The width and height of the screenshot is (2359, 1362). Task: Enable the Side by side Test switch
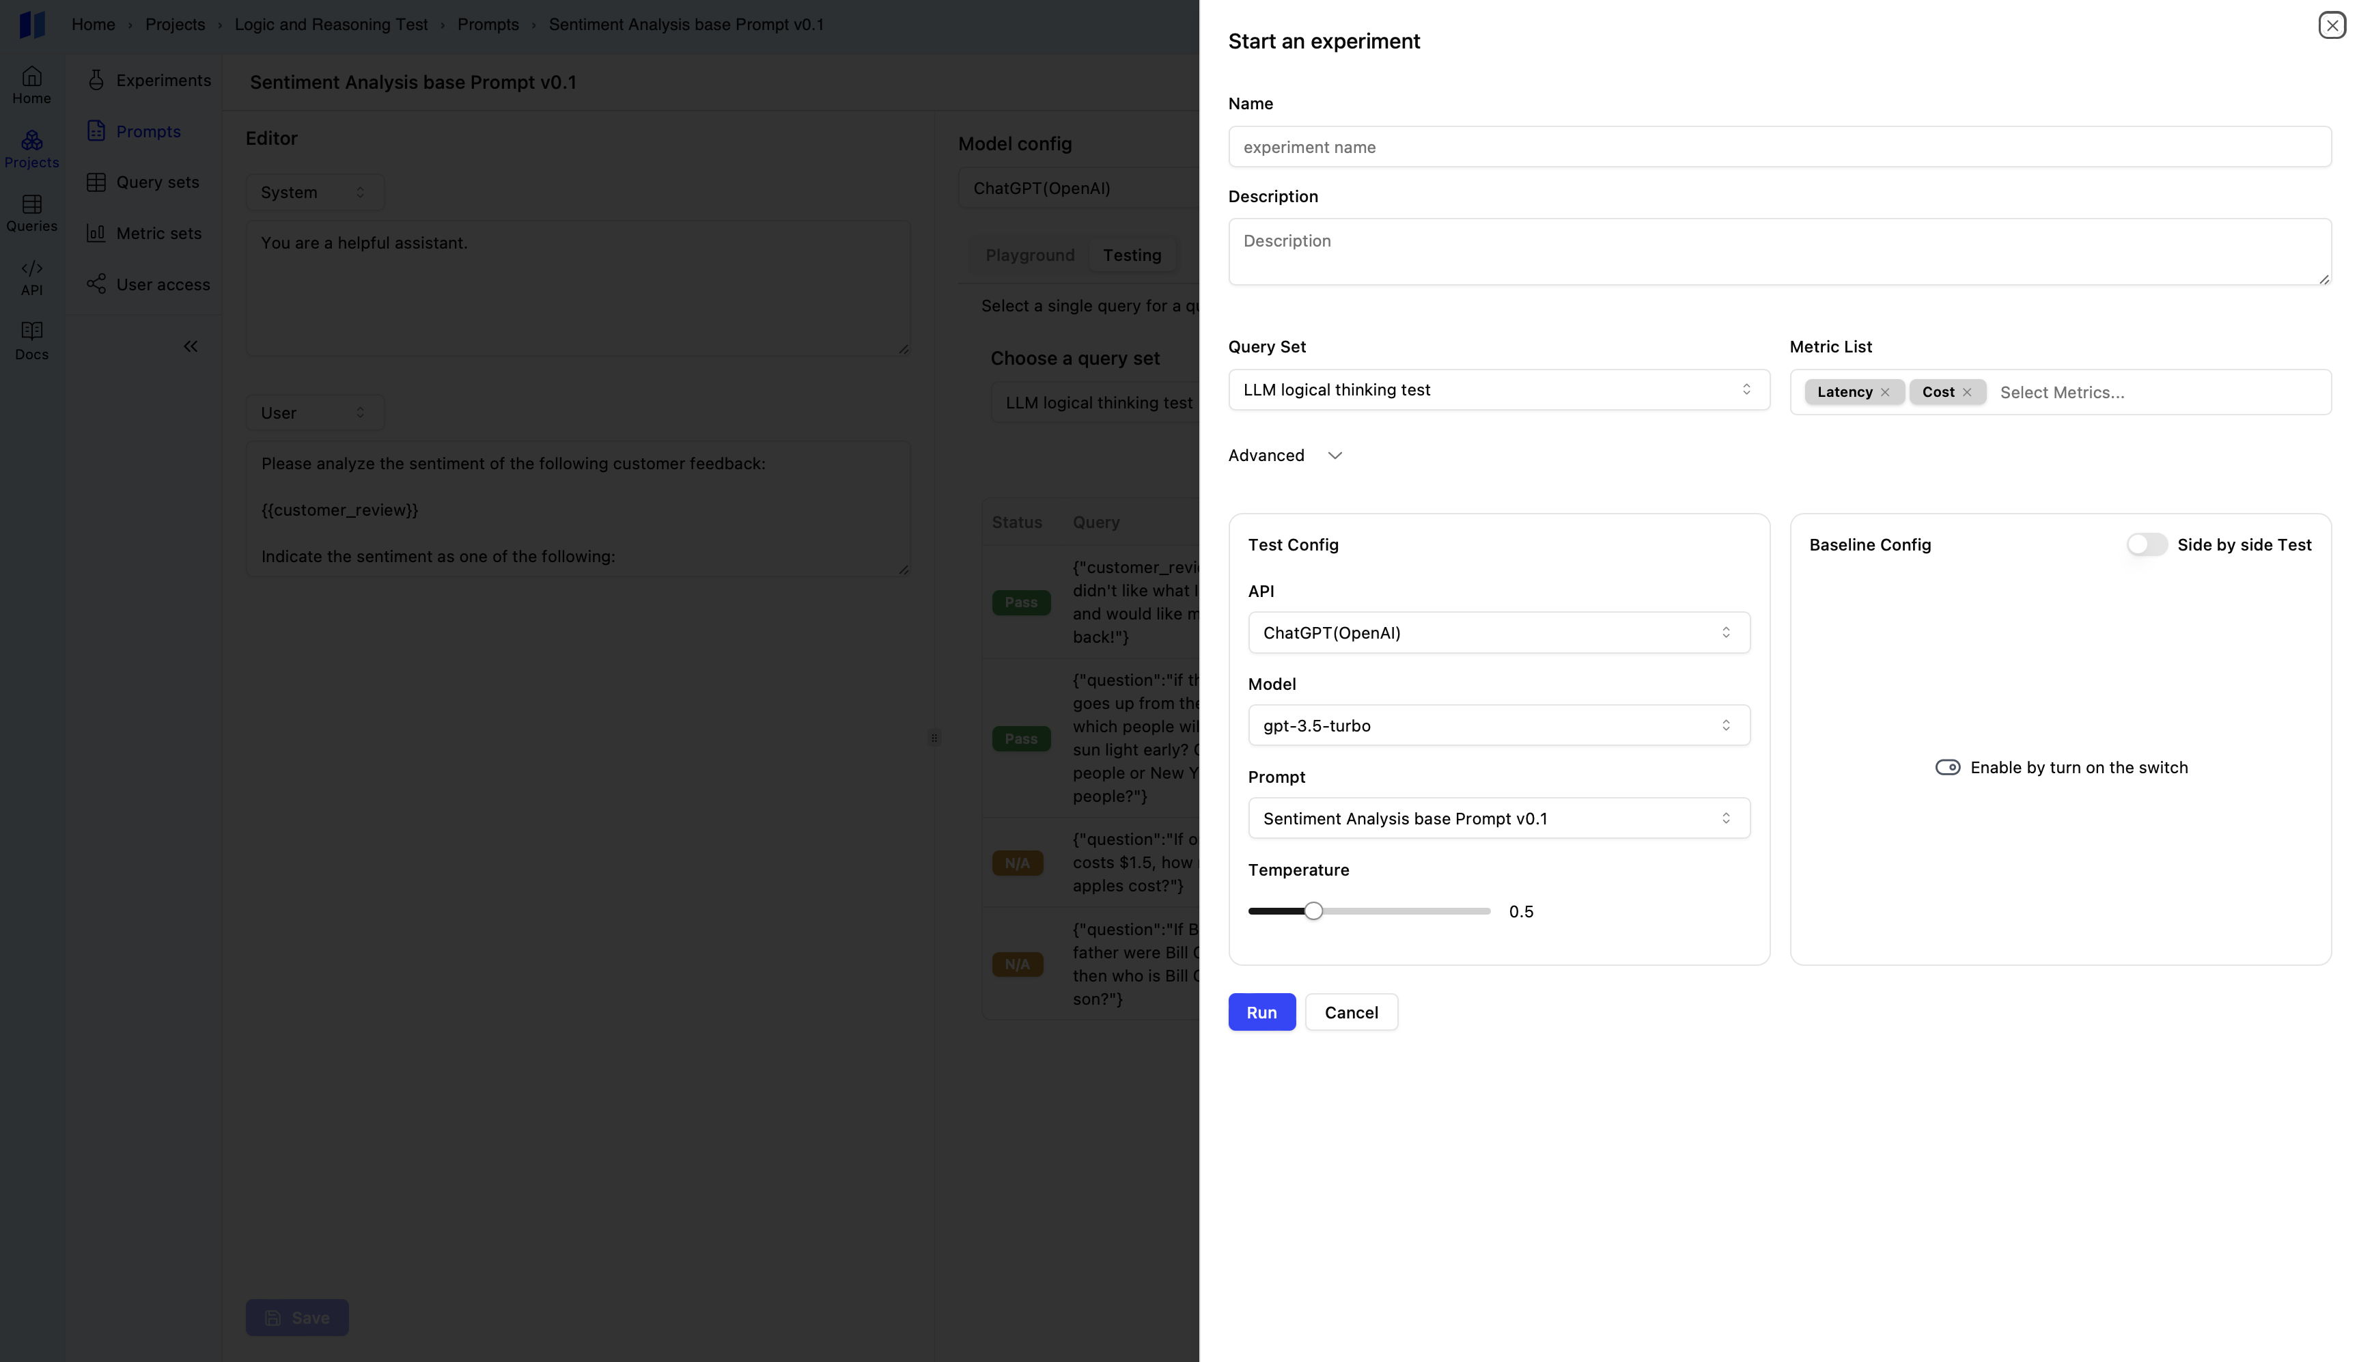click(2146, 544)
